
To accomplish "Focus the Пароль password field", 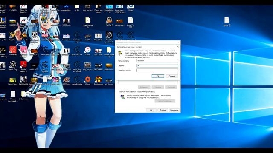I will [x=157, y=65].
